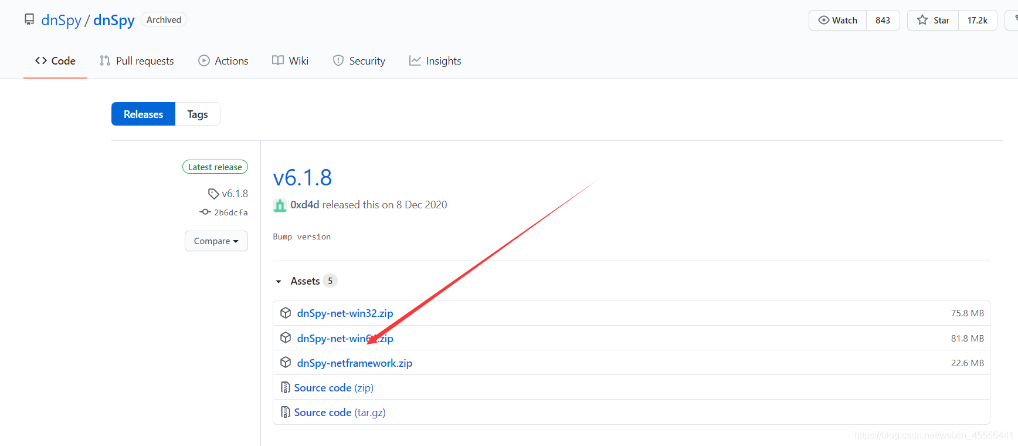Click the Bump version description text
This screenshot has width=1018, height=446.
(x=302, y=236)
